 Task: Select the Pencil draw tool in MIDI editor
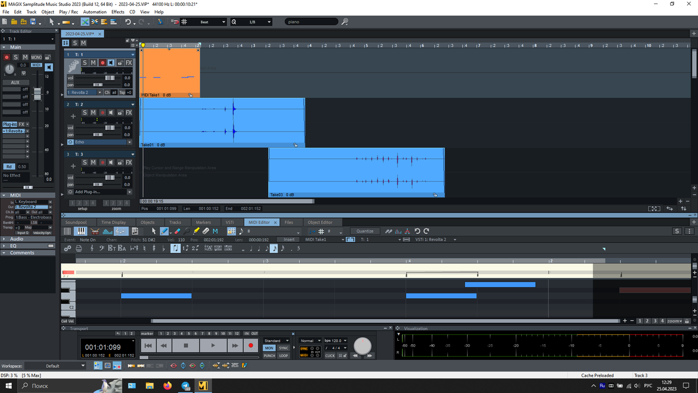point(164,231)
